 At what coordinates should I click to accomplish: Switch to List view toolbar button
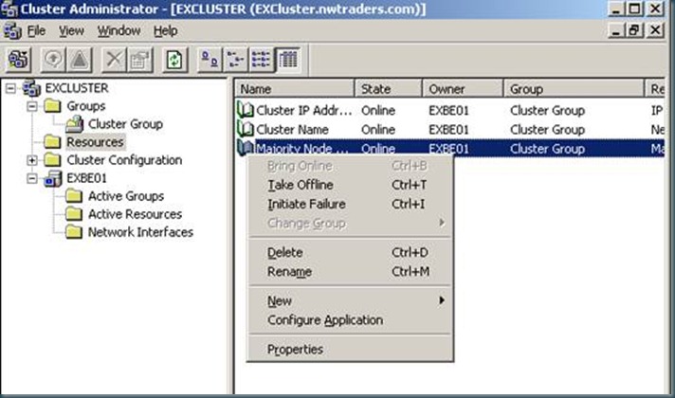tap(262, 59)
